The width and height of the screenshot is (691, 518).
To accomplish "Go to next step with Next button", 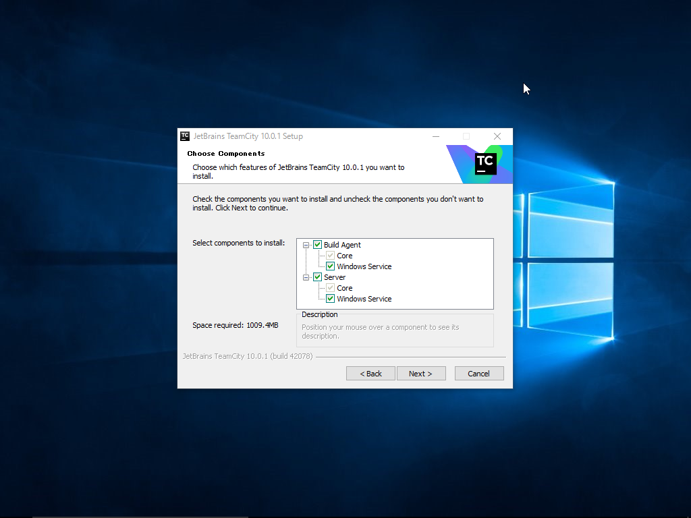I will point(421,374).
